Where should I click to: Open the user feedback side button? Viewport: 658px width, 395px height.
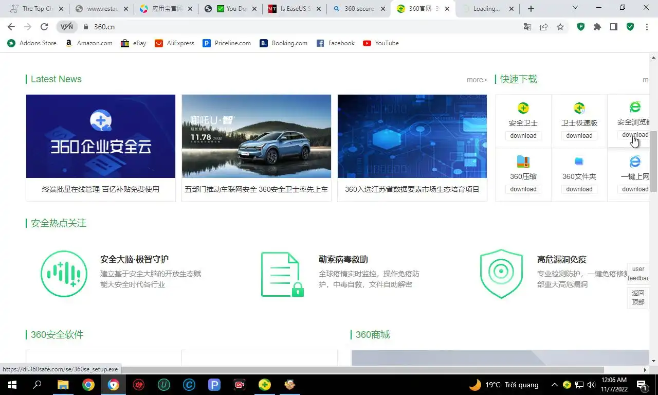638,274
